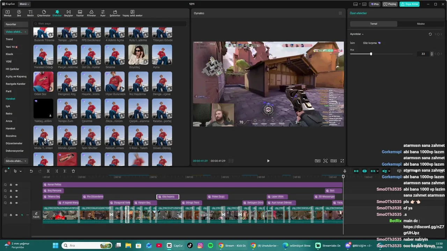Screen dimensions: 447x251
Task: Enter fullscreen preview in the player
Action: tap(342, 161)
